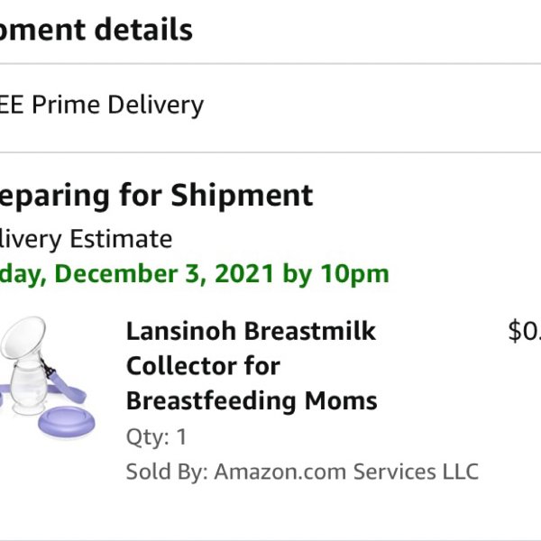Image resolution: width=541 pixels, height=541 pixels.
Task: Open the 'Lansinoh Breastmilk' product title link
Action: (251, 331)
